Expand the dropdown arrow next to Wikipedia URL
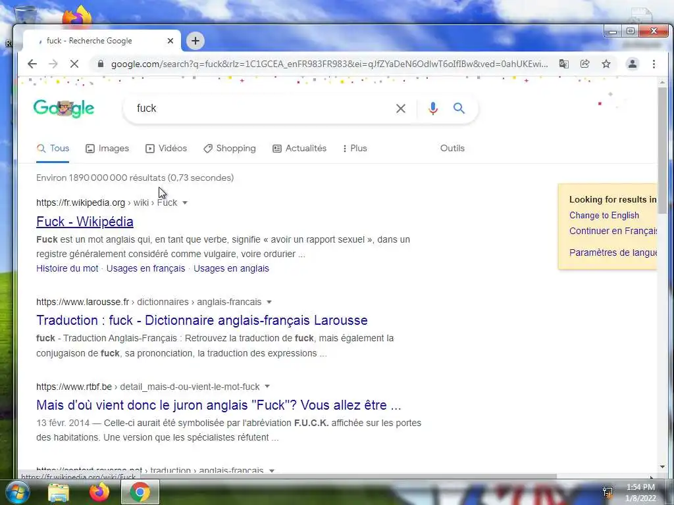Viewport: 674px width, 505px height. [185, 203]
